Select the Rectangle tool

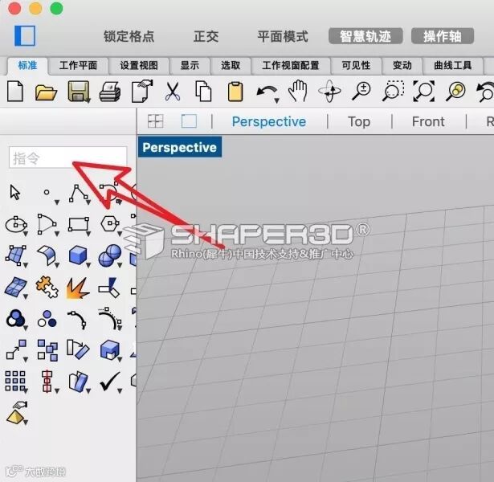[79, 225]
